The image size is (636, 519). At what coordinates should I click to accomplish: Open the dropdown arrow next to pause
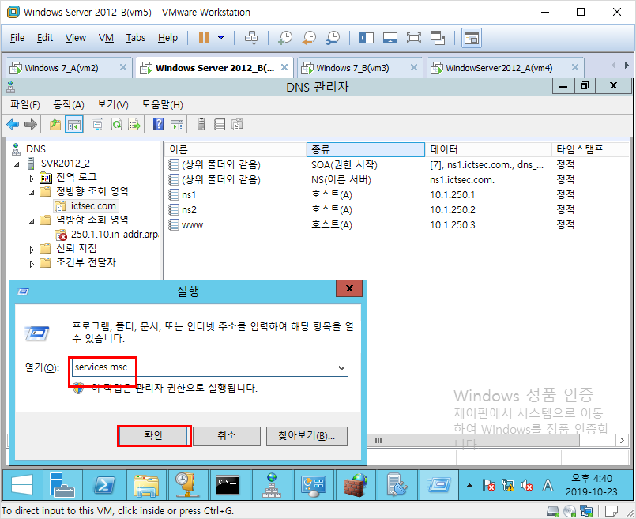pos(220,38)
